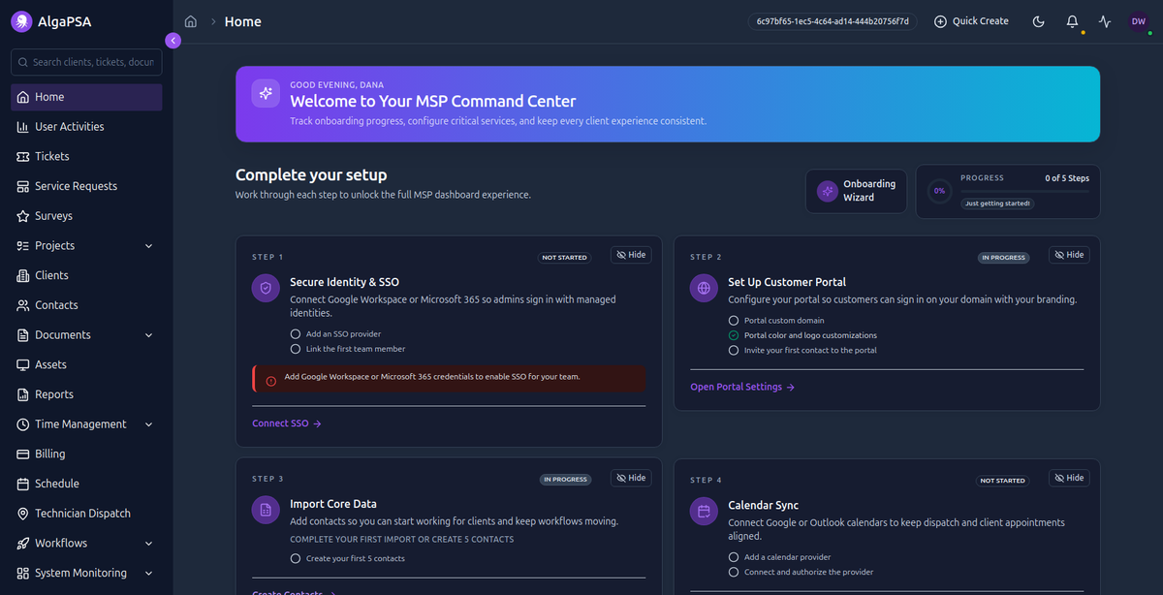Click the Projects list icon

[23, 246]
